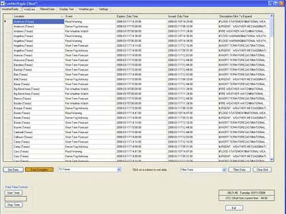Image resolution: width=286 pixels, height=214 pixels.
Task: Click the Start Timer button
Action: pos(14,193)
